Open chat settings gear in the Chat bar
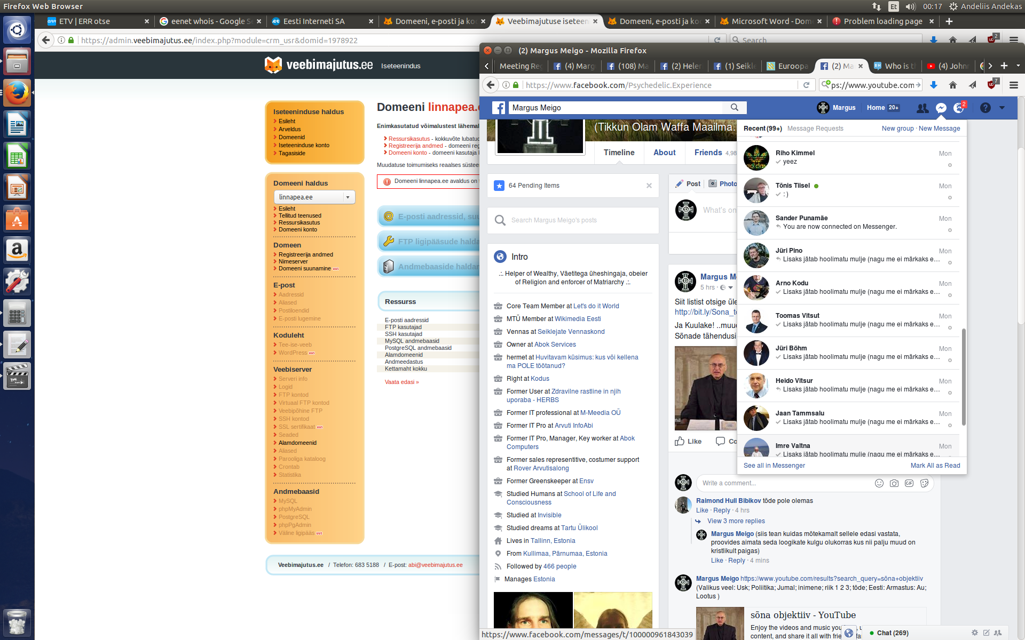Viewport: 1025px width, 640px height. pos(974,633)
